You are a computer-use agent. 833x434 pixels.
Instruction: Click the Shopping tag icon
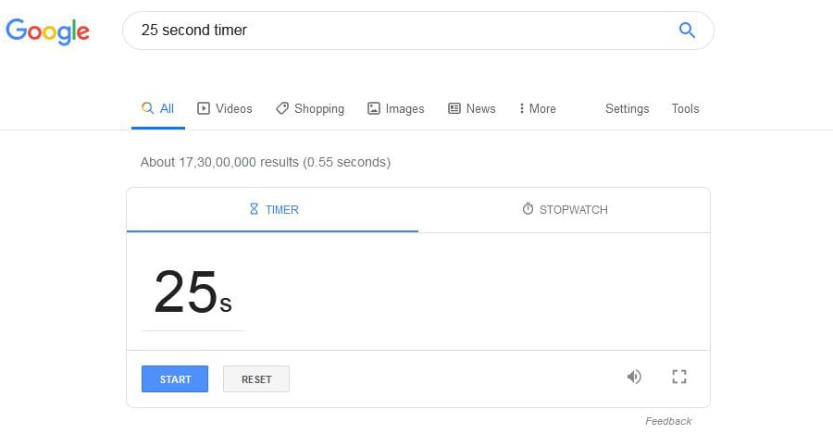[282, 108]
